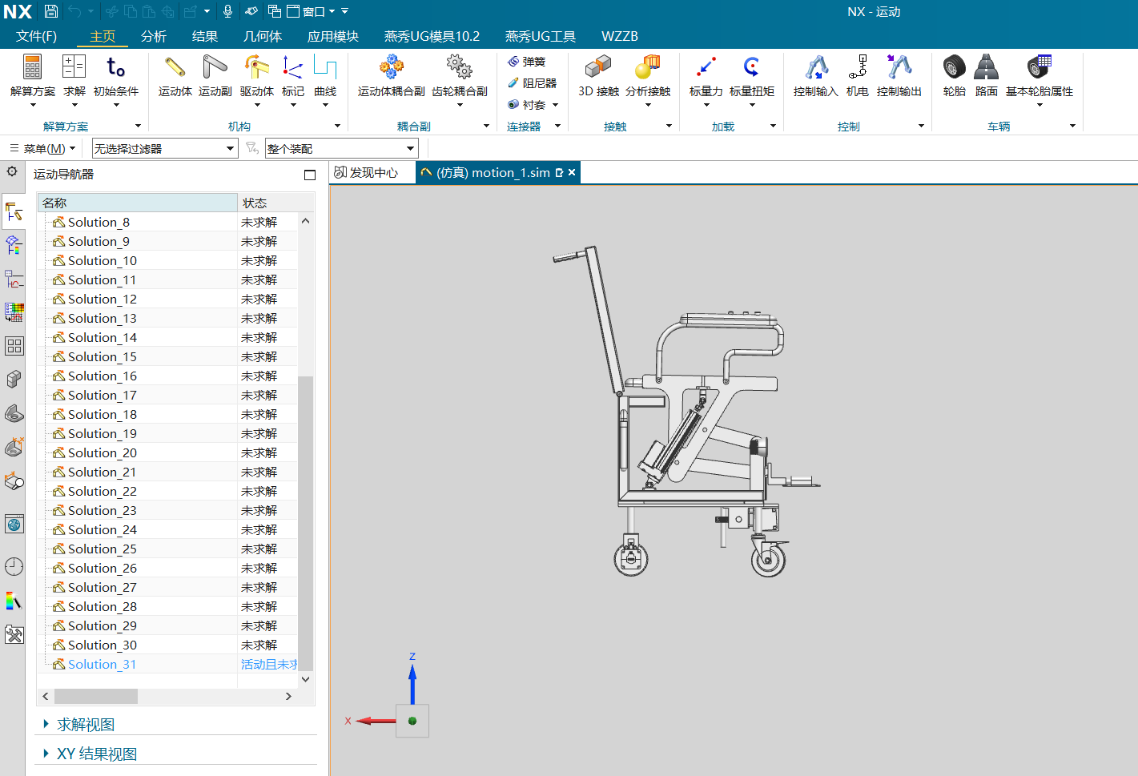Click the 状态 column header

click(x=275, y=203)
